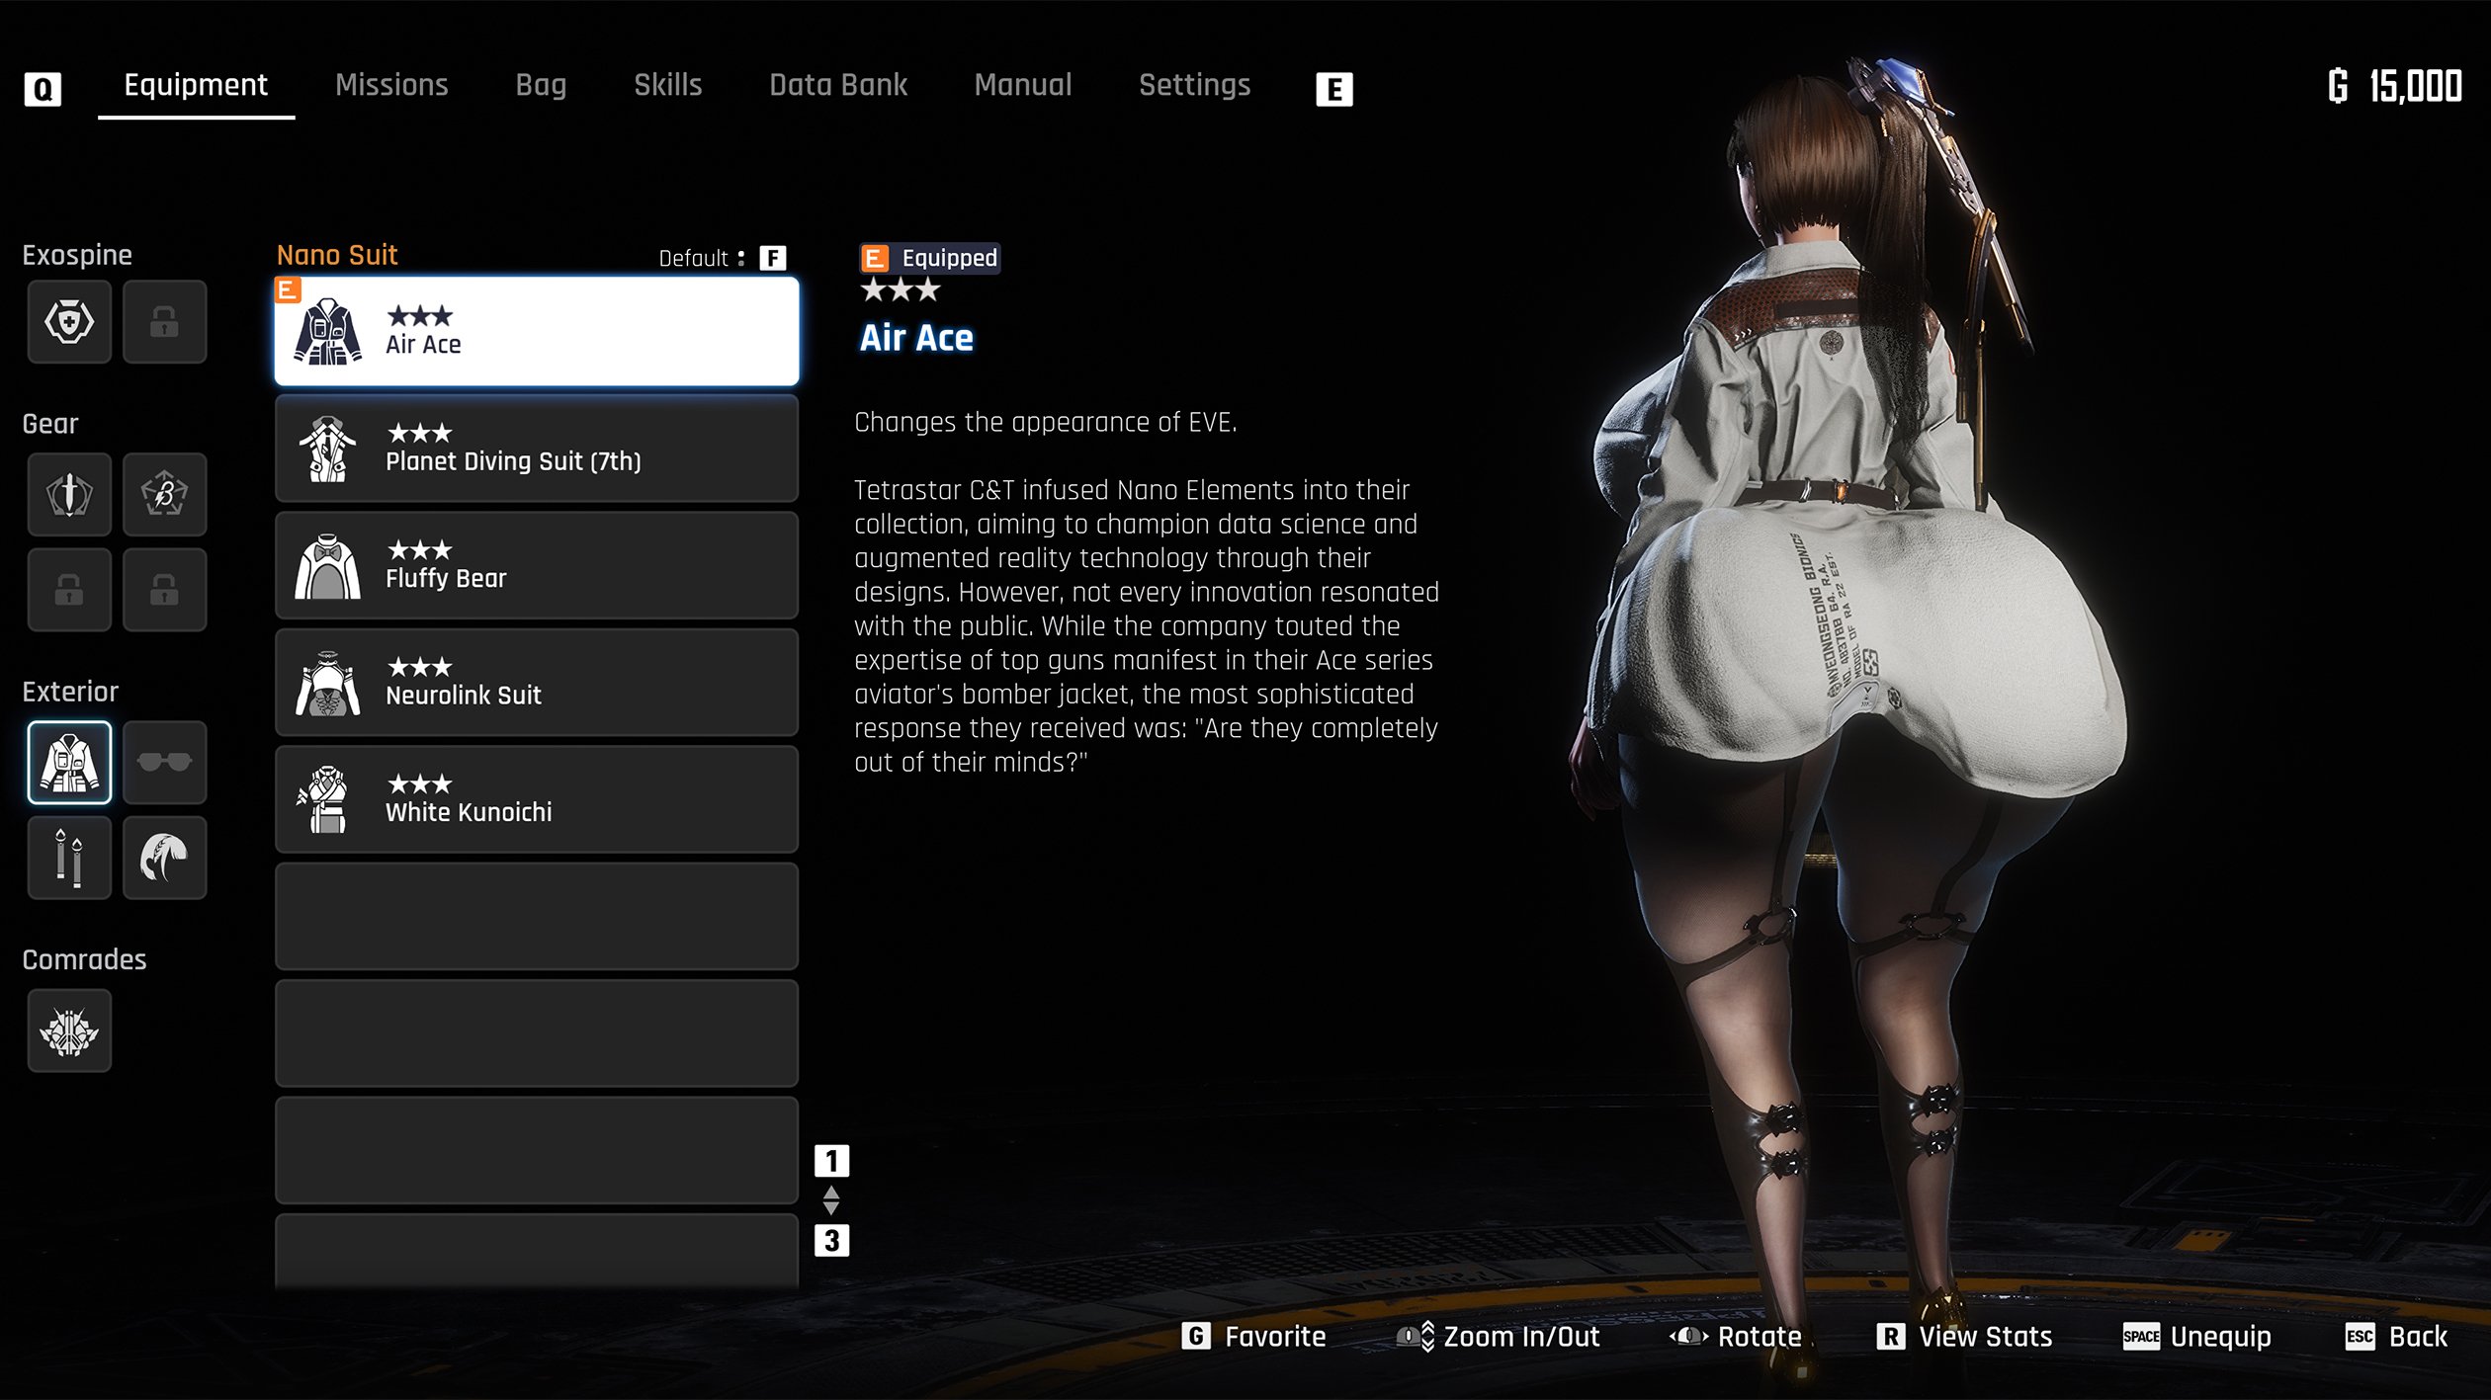The image size is (2491, 1400).
Task: Go to the Skills tab
Action: [667, 86]
